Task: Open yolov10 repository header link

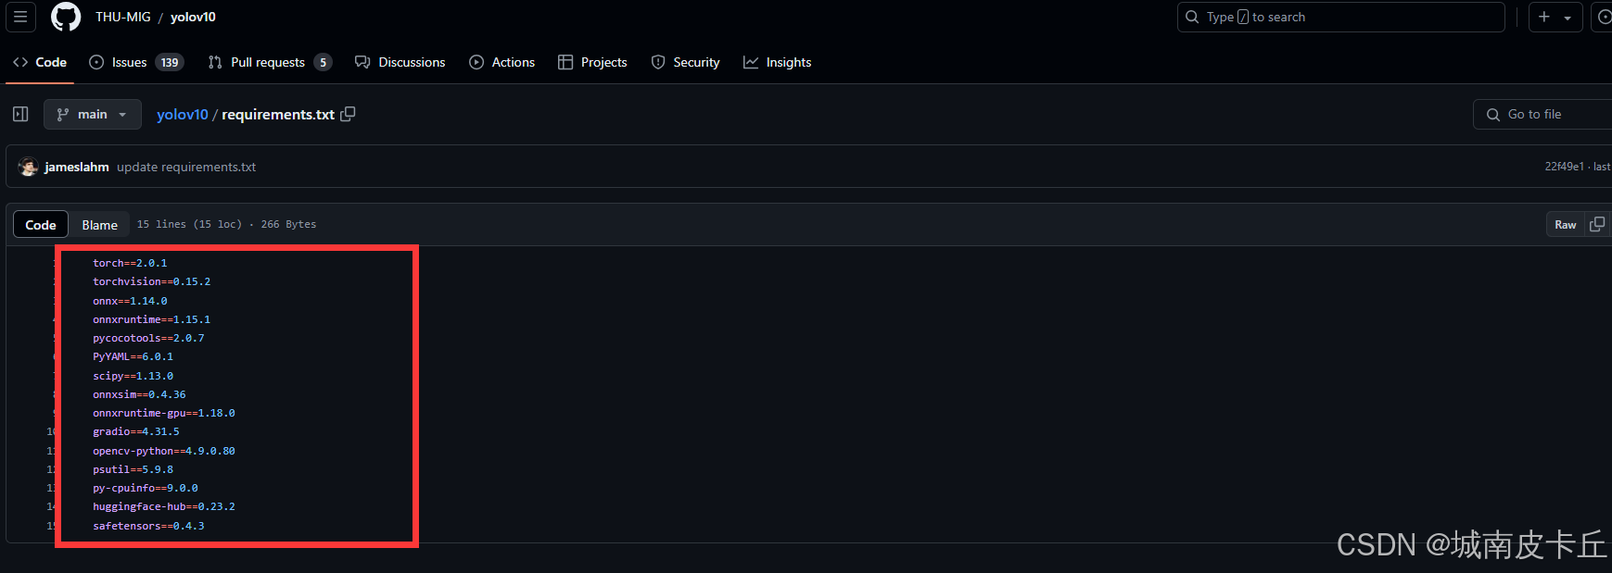Action: [193, 17]
